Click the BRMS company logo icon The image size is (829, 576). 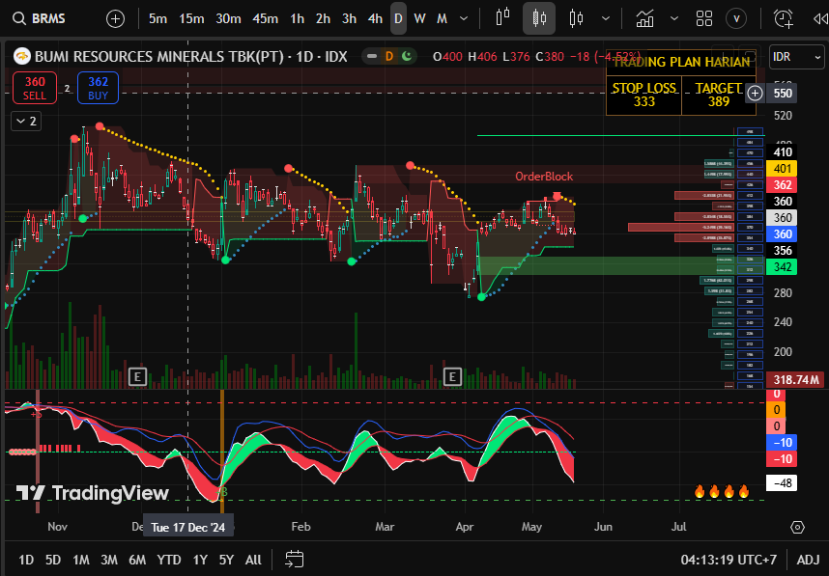[21, 56]
